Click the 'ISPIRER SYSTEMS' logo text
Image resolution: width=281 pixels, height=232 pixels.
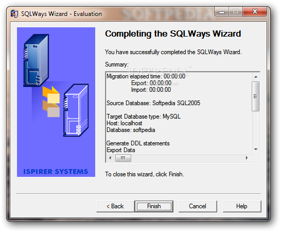[56, 172]
